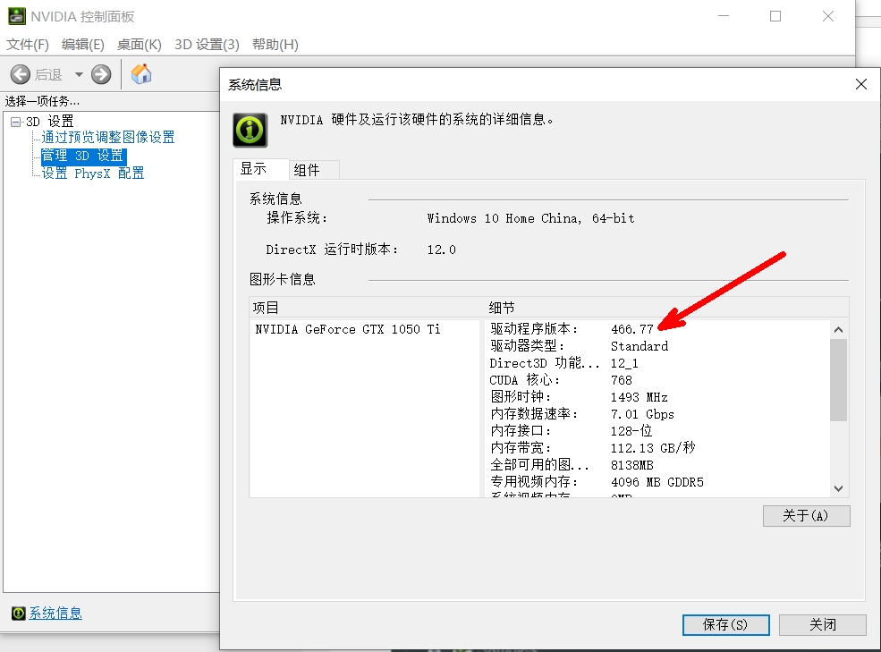The height and width of the screenshot is (652, 881).
Task: Click the Forward arrow toolbar icon
Action: coord(101,74)
